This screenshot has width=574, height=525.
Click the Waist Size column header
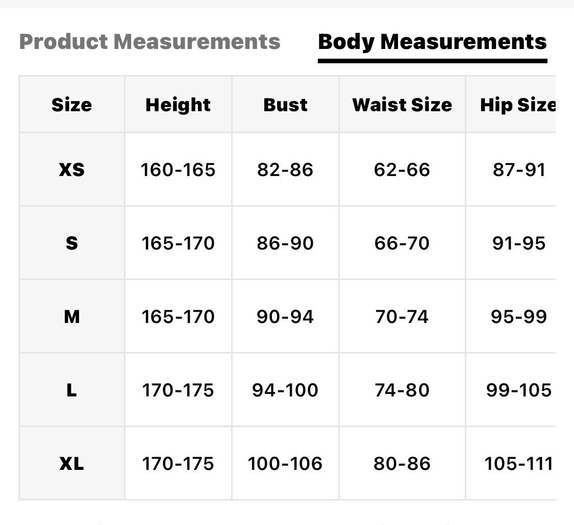tap(402, 105)
